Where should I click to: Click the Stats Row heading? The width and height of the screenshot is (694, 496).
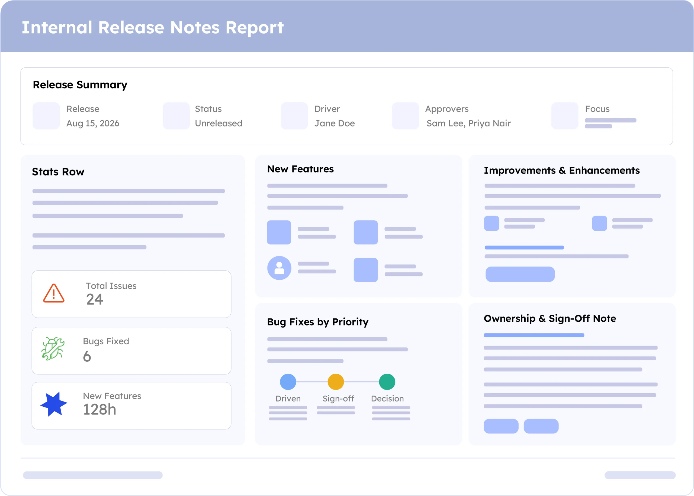coord(58,172)
